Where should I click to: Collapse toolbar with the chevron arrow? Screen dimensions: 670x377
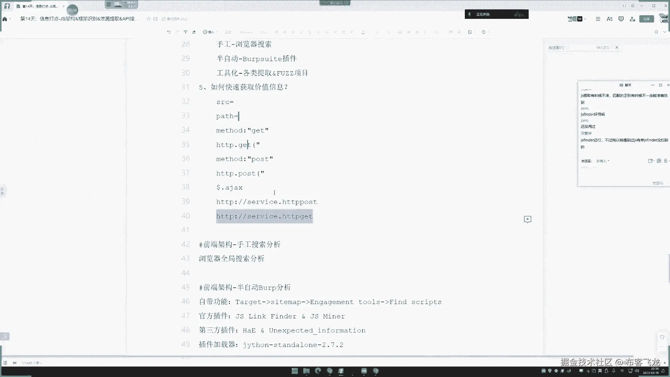(664, 32)
